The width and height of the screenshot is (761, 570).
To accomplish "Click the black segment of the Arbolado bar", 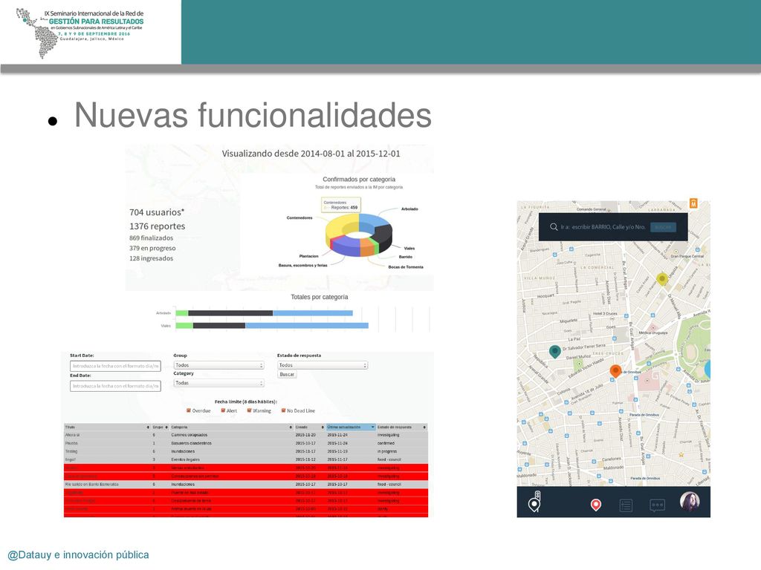I will point(230,313).
